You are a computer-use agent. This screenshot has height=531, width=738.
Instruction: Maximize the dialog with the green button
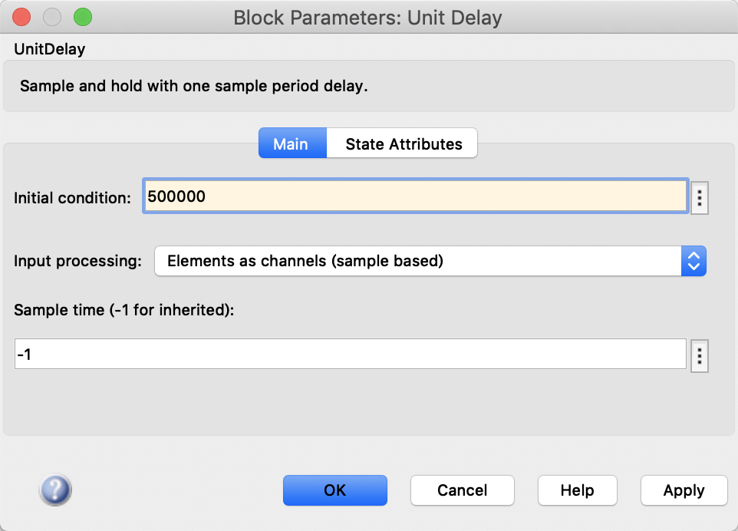point(82,17)
